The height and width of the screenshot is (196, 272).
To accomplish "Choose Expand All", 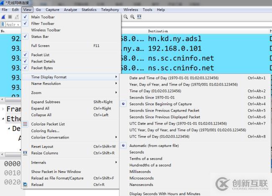I will pyautogui.click(x=70, y=108).
